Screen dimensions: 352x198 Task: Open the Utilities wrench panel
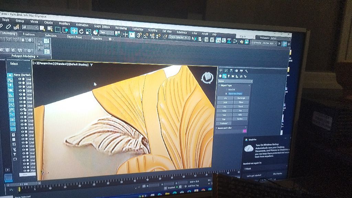tap(246, 71)
